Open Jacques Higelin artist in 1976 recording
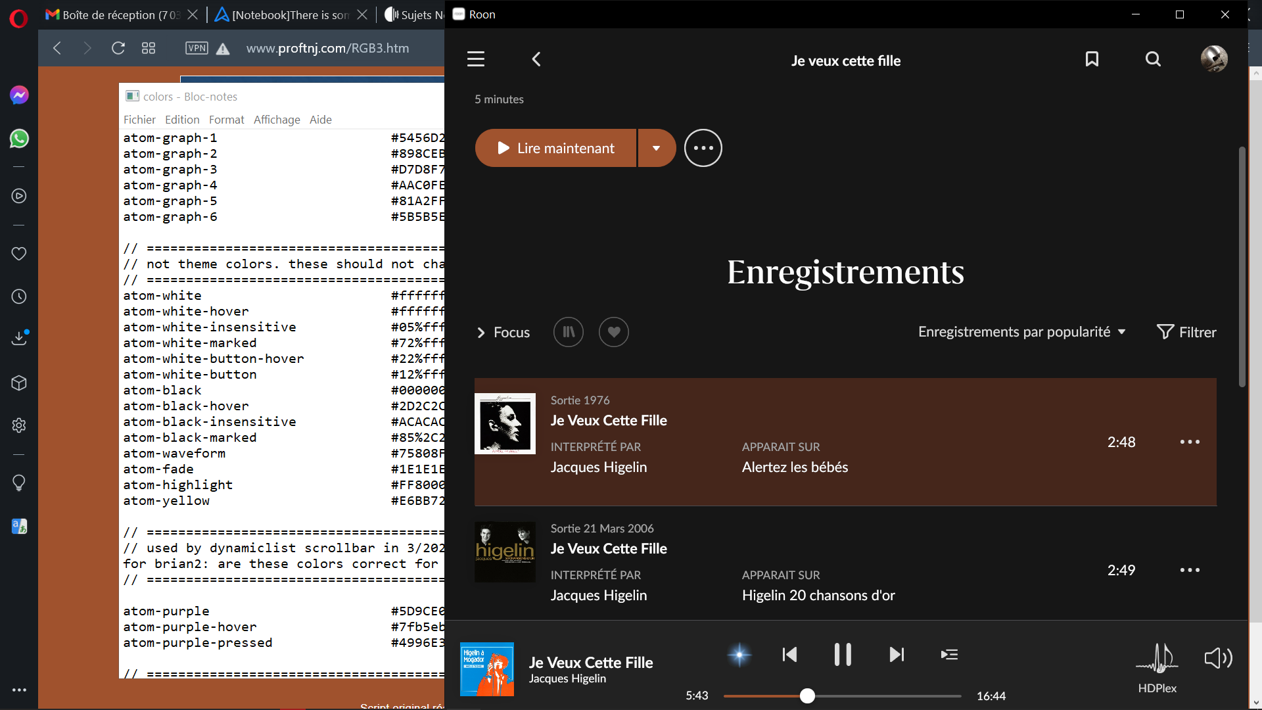 tap(599, 467)
